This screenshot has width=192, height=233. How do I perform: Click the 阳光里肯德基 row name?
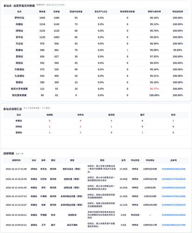click(19, 95)
